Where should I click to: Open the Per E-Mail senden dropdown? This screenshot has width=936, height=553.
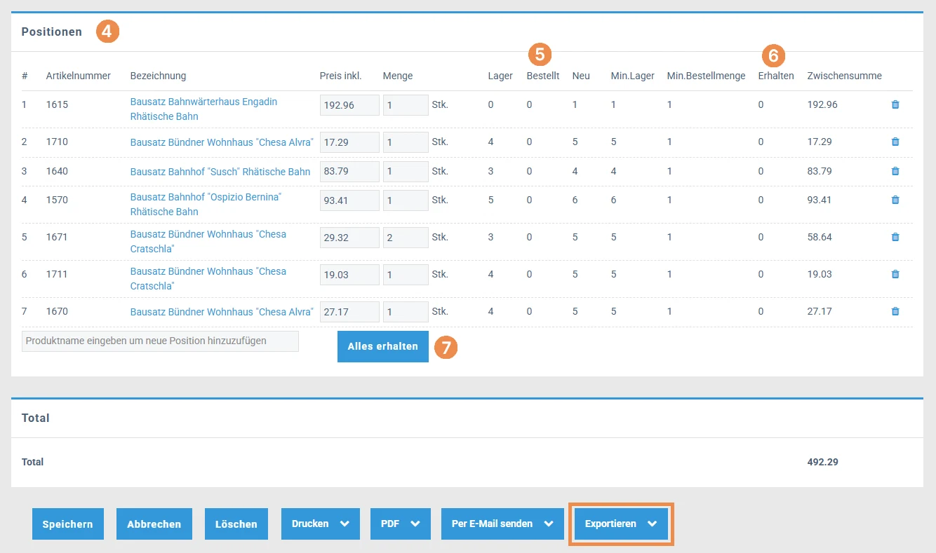(x=502, y=524)
